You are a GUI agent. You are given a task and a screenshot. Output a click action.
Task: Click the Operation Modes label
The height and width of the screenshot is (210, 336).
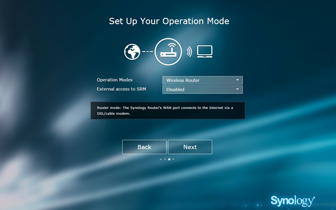point(115,80)
